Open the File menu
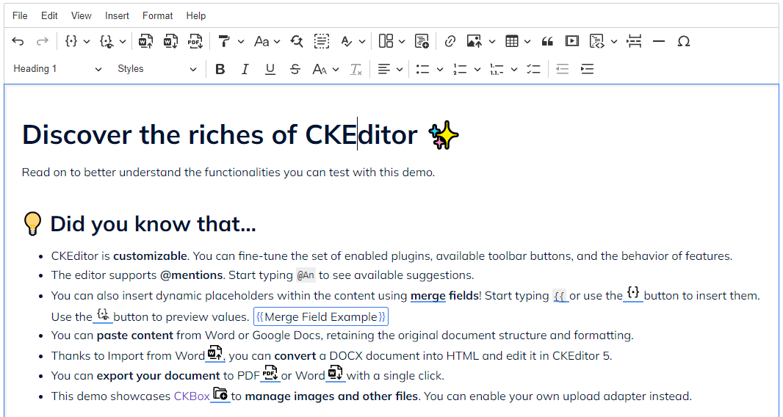Image resolution: width=783 pixels, height=417 pixels. click(x=20, y=16)
